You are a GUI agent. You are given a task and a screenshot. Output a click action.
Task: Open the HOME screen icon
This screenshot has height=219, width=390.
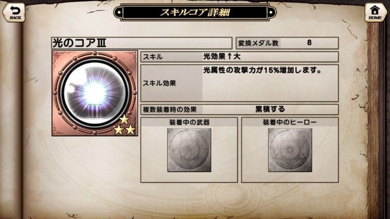[375, 13]
